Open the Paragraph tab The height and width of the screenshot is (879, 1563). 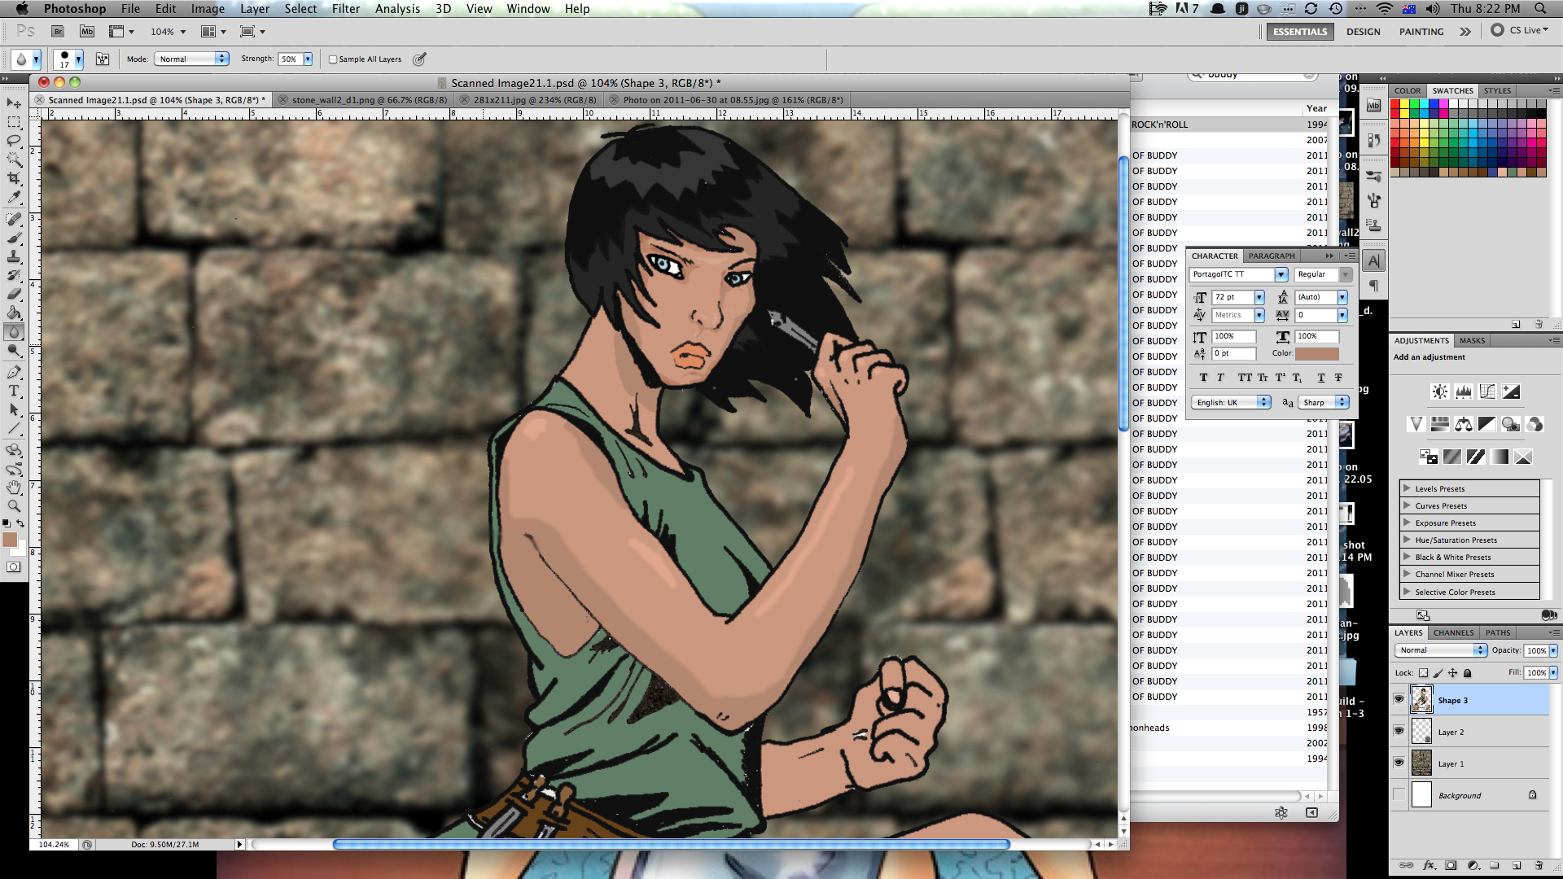click(x=1272, y=256)
